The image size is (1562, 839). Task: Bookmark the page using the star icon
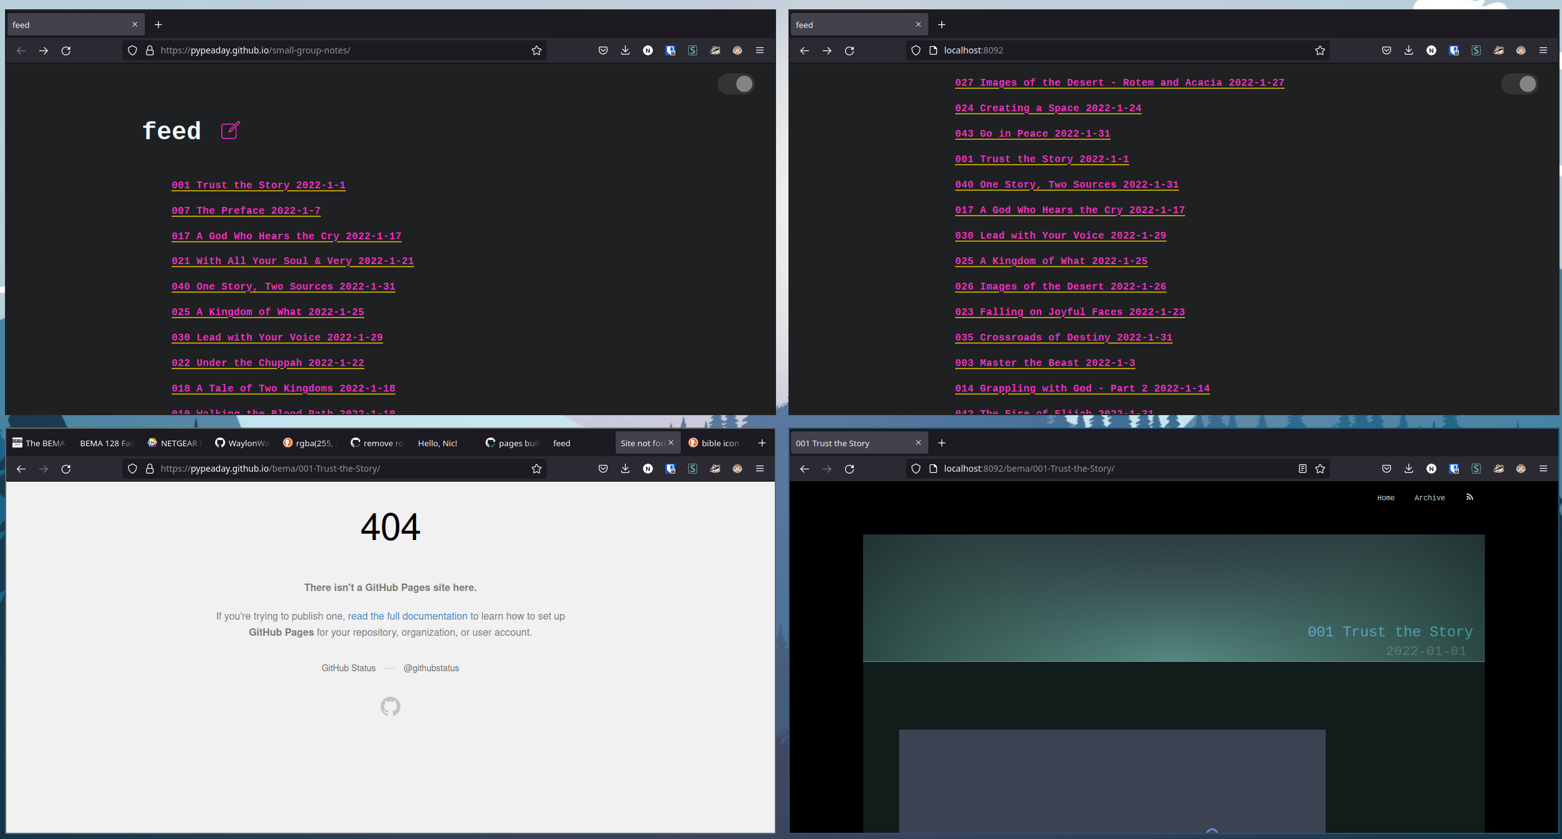click(536, 50)
